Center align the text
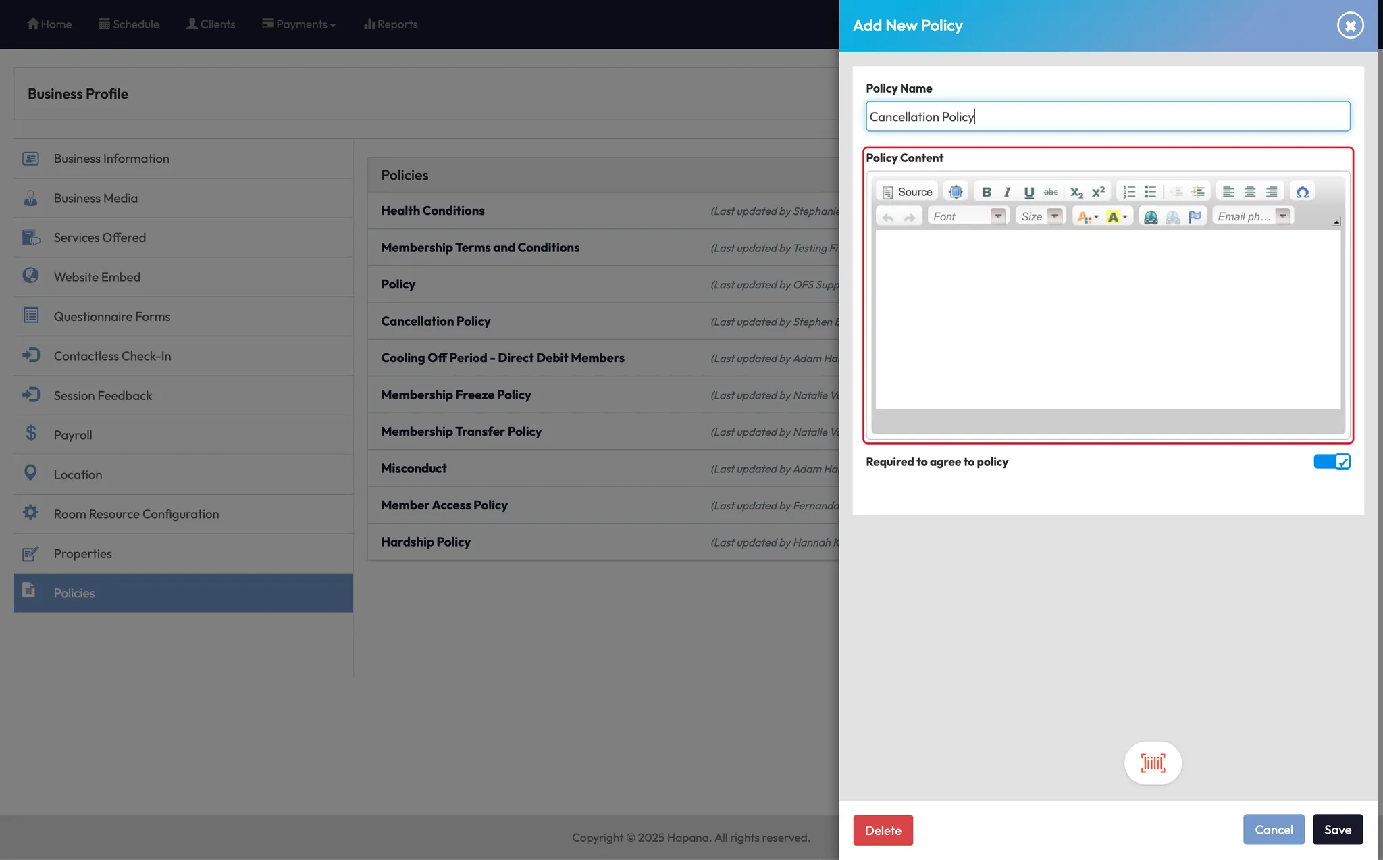The height and width of the screenshot is (860, 1383). point(1250,192)
